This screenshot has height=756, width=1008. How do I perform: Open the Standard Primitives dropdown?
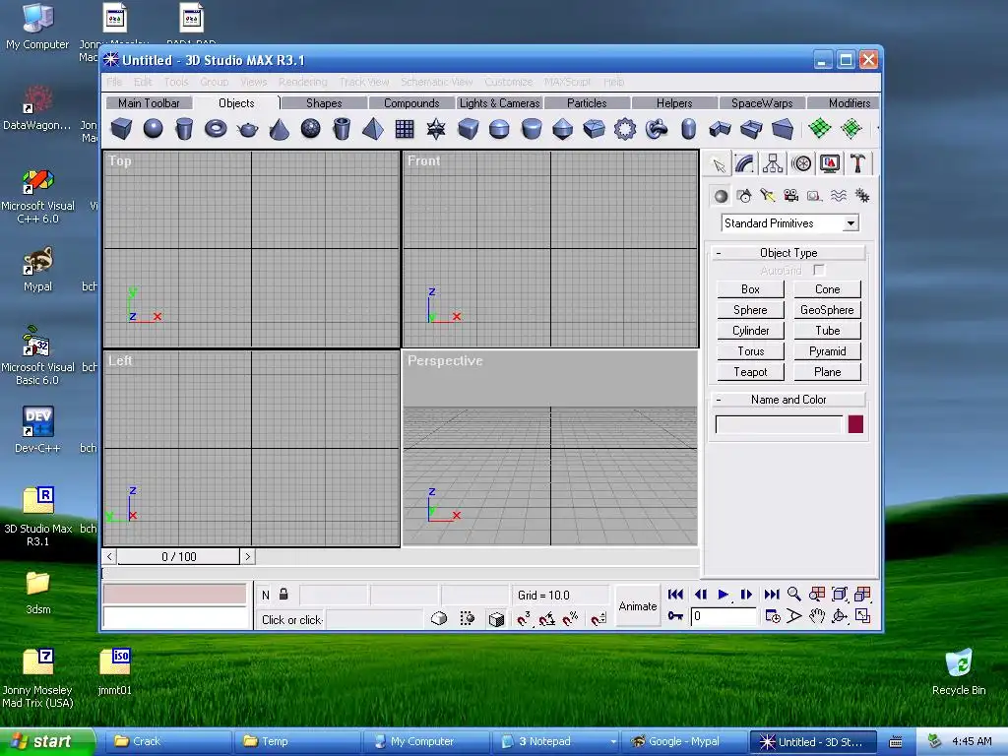[850, 223]
